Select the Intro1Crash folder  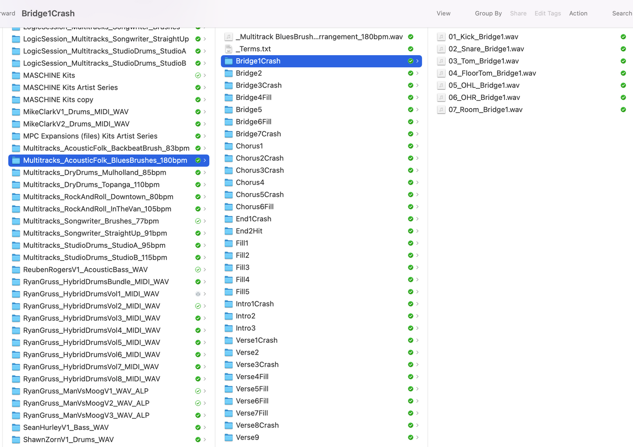[255, 304]
